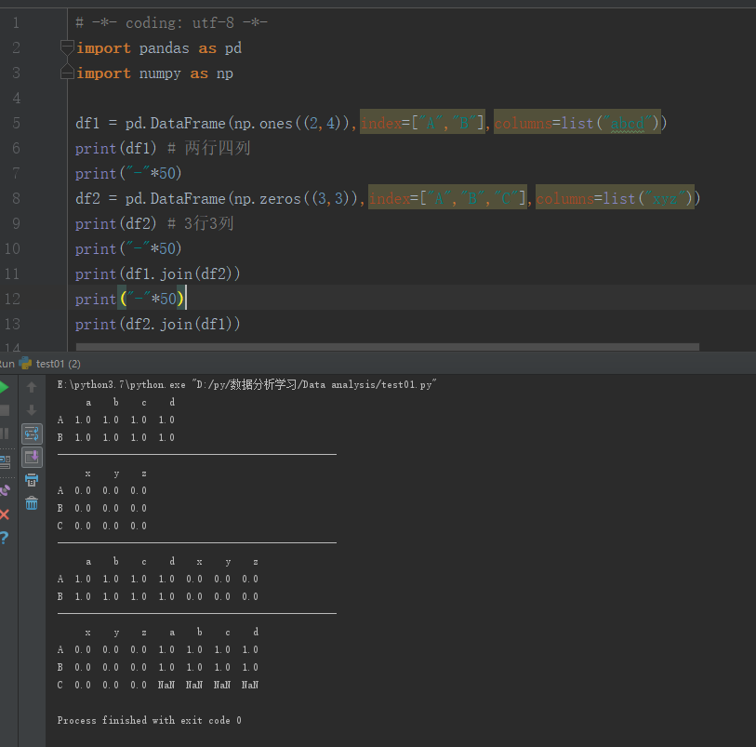Pin the Run tab with the purple pin
756x747 pixels.
coord(5,490)
